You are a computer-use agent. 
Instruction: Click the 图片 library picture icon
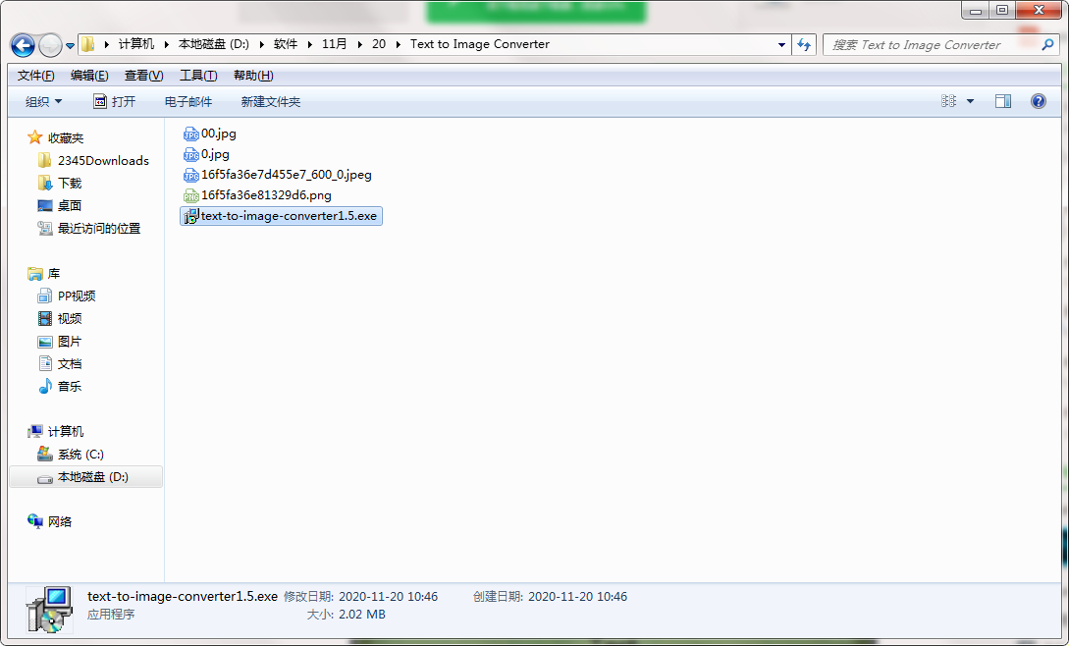(x=45, y=342)
